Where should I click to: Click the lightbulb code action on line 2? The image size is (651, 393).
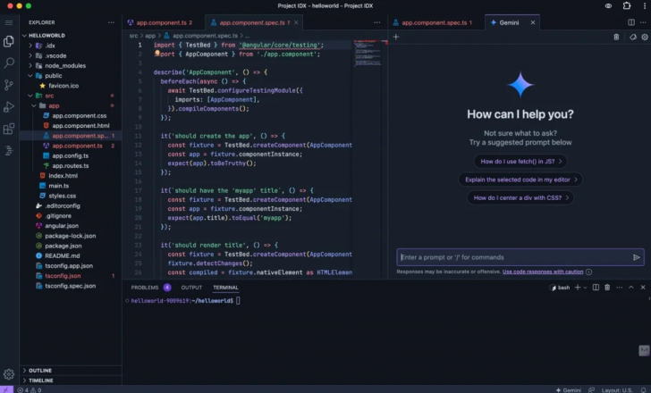tap(157, 53)
